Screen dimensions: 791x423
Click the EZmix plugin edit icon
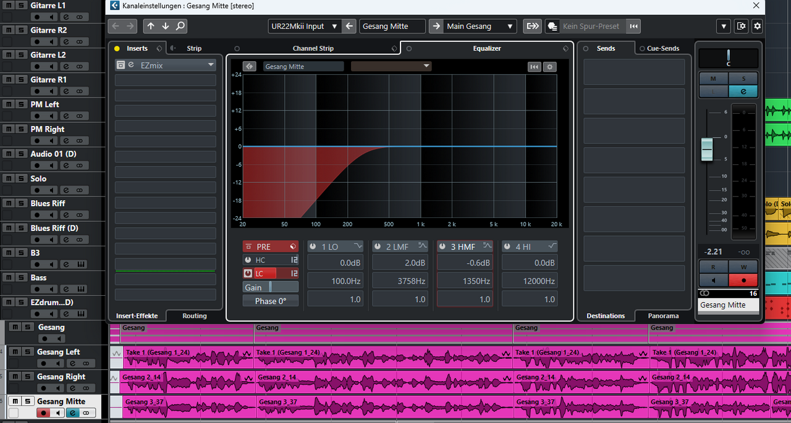[131, 65]
